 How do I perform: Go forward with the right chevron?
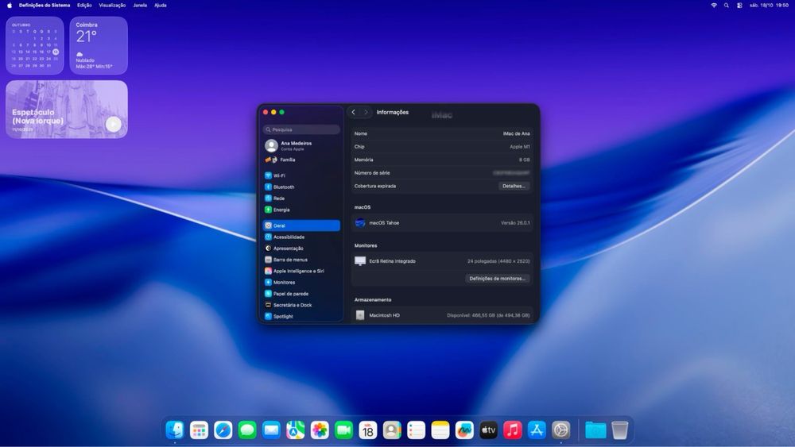(366, 113)
